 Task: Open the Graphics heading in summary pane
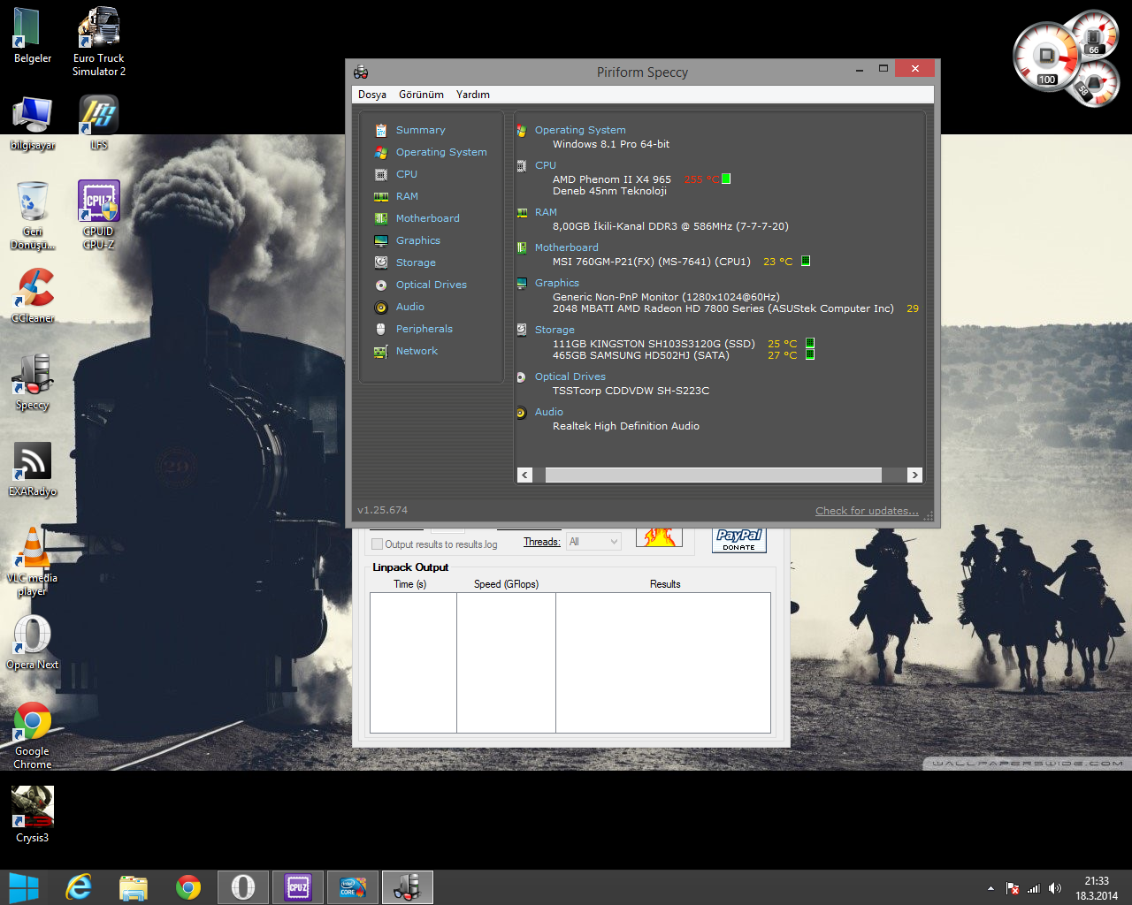[x=557, y=283]
